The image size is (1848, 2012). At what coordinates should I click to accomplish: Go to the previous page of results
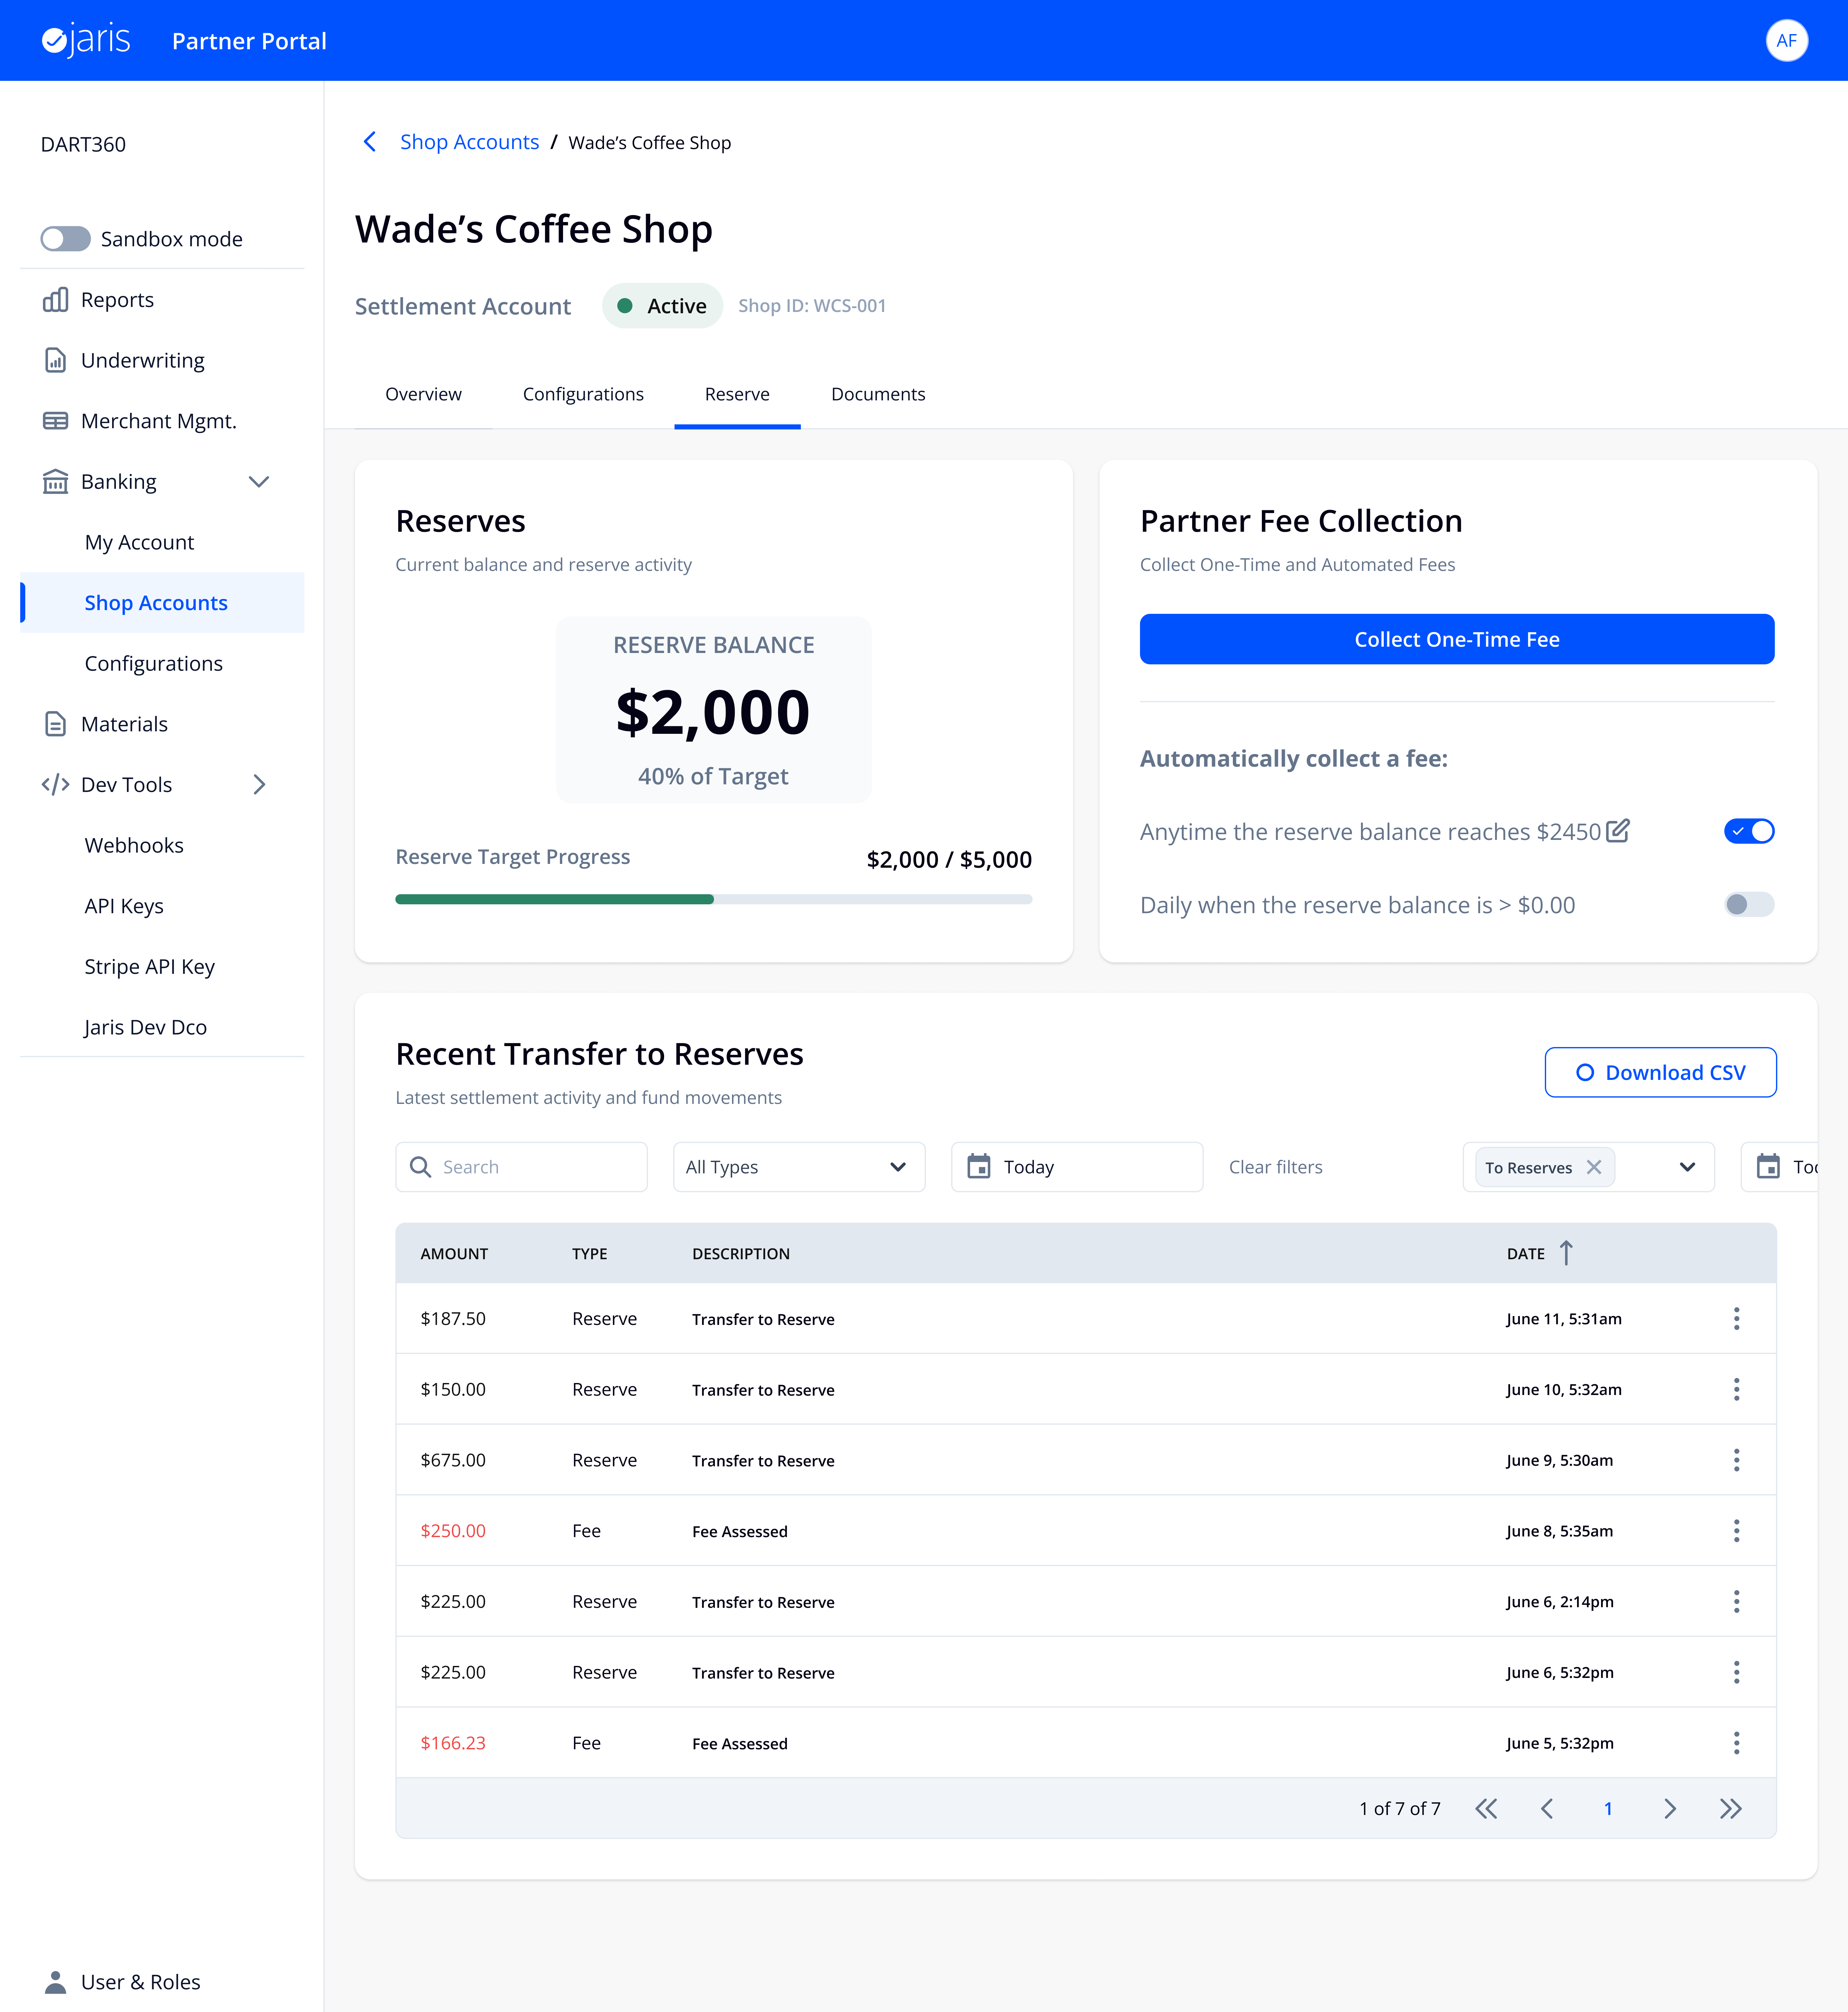[1547, 1809]
